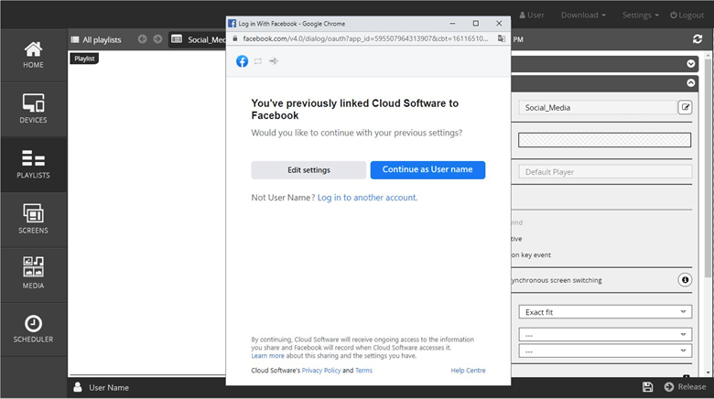Click the forward arrow next to All playlists
The width and height of the screenshot is (714, 399).
[x=157, y=39]
